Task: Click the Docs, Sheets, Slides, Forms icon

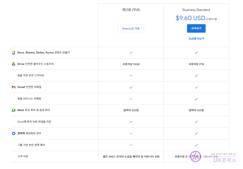Action: tap(14, 52)
